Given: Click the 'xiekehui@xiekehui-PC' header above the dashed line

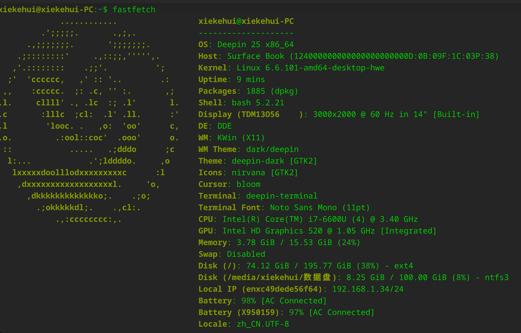Looking at the screenshot, I should coord(246,21).
